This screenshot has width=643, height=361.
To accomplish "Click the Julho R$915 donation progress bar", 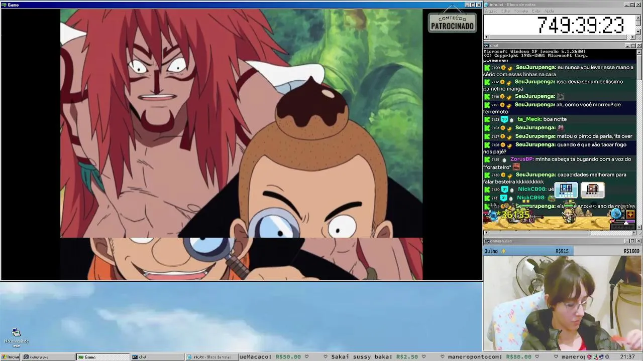I will [562, 251].
